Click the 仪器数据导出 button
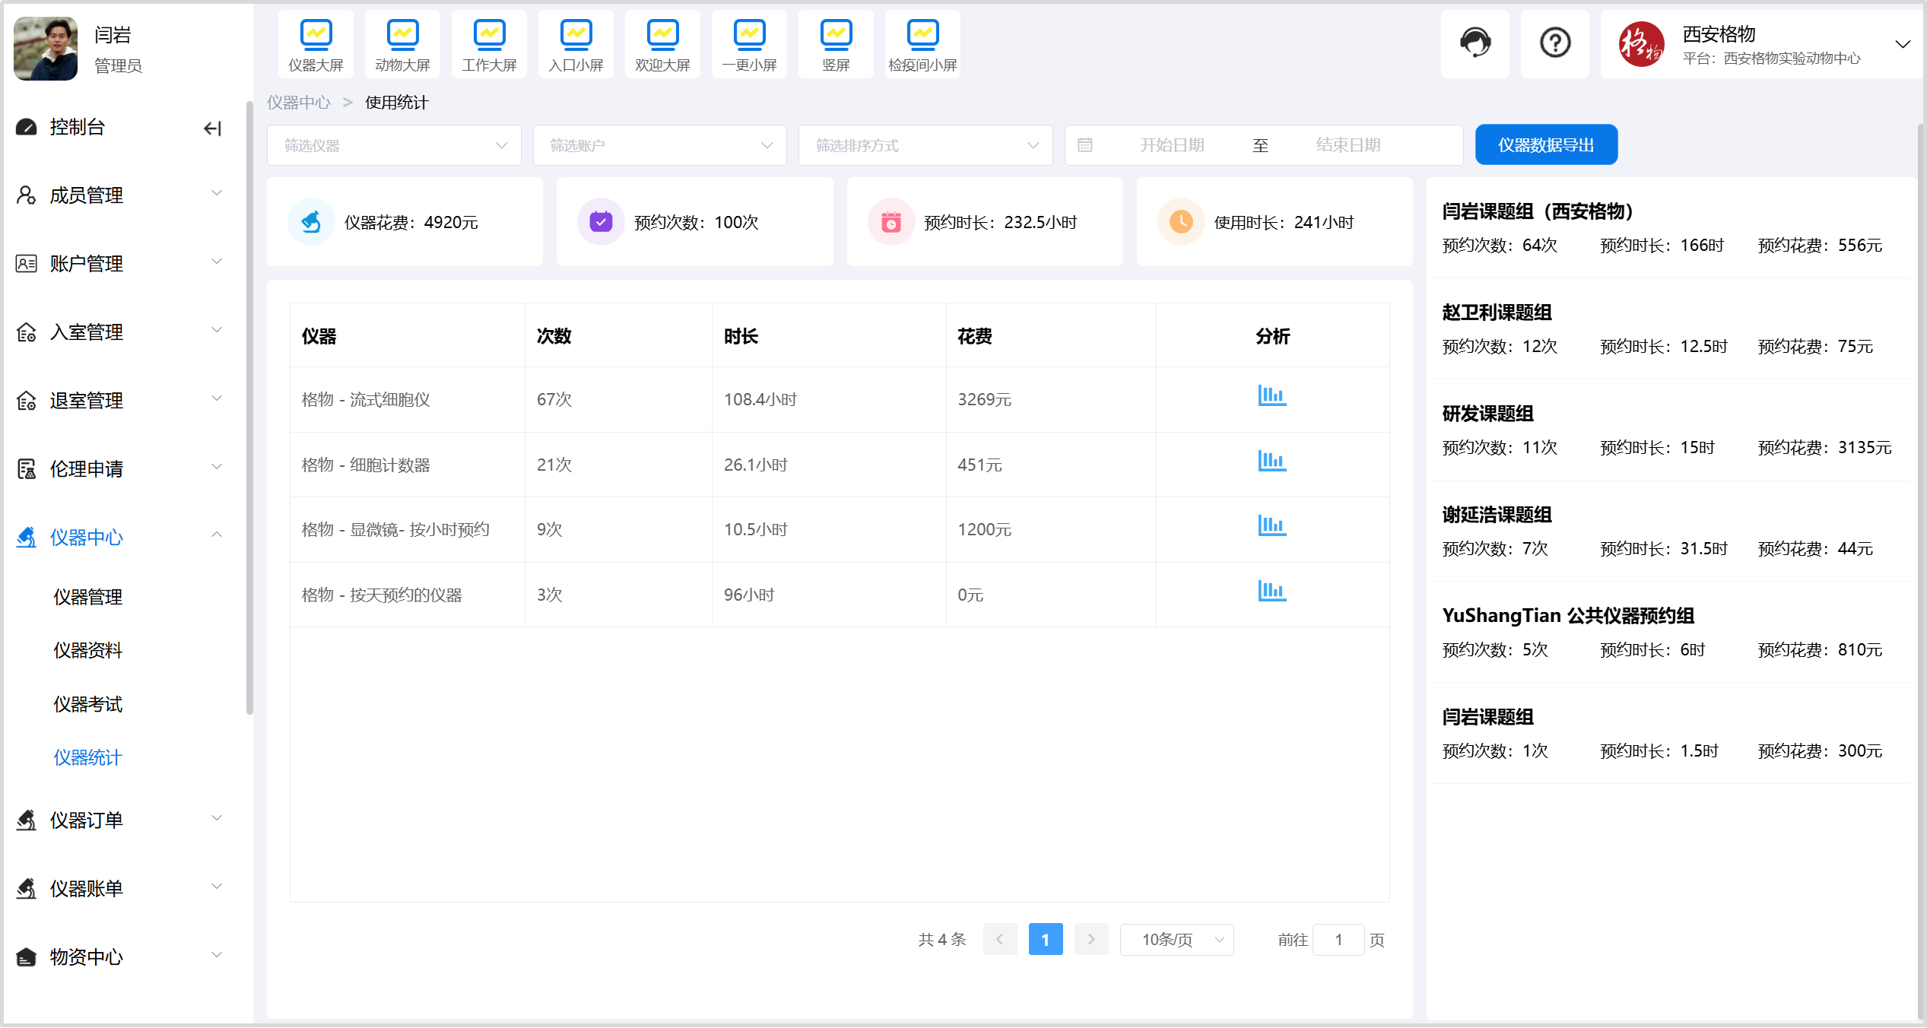Screen dimensions: 1927x1028 [x=1545, y=145]
